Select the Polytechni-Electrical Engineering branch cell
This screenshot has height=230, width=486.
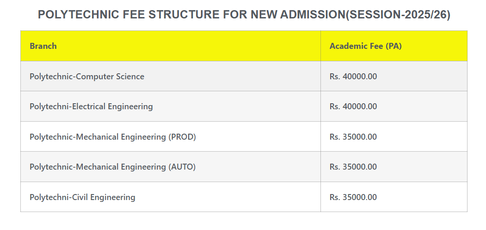[x=91, y=106]
